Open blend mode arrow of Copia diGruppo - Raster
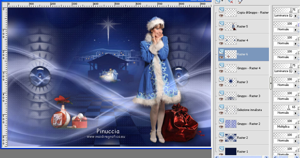 click(x=295, y=16)
